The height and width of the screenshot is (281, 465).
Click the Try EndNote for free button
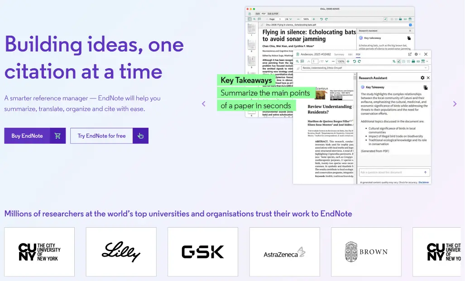point(109,136)
